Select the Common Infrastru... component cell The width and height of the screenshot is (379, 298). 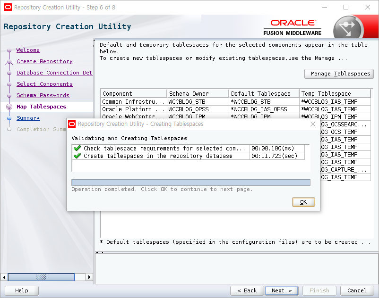133,102
